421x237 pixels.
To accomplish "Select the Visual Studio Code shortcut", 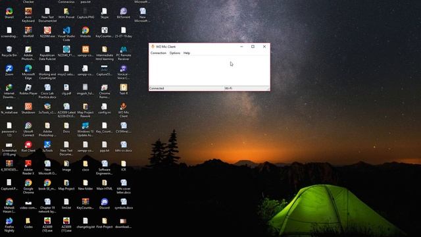I will click(x=66, y=34).
